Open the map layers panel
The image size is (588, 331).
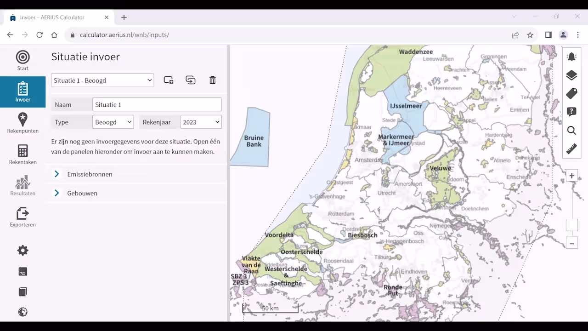click(x=571, y=75)
